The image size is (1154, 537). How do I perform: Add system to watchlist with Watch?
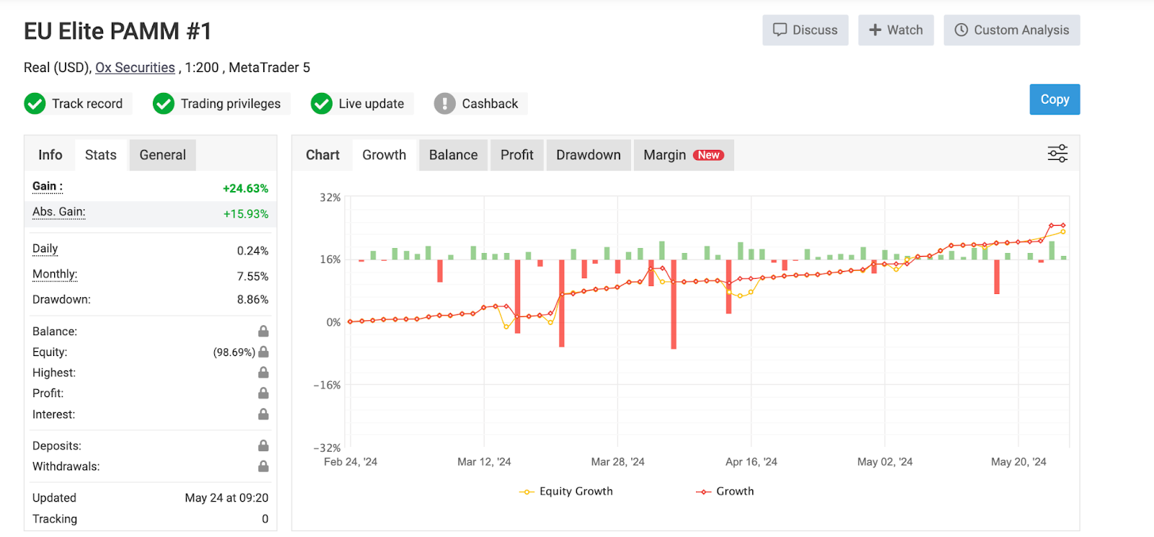point(896,30)
